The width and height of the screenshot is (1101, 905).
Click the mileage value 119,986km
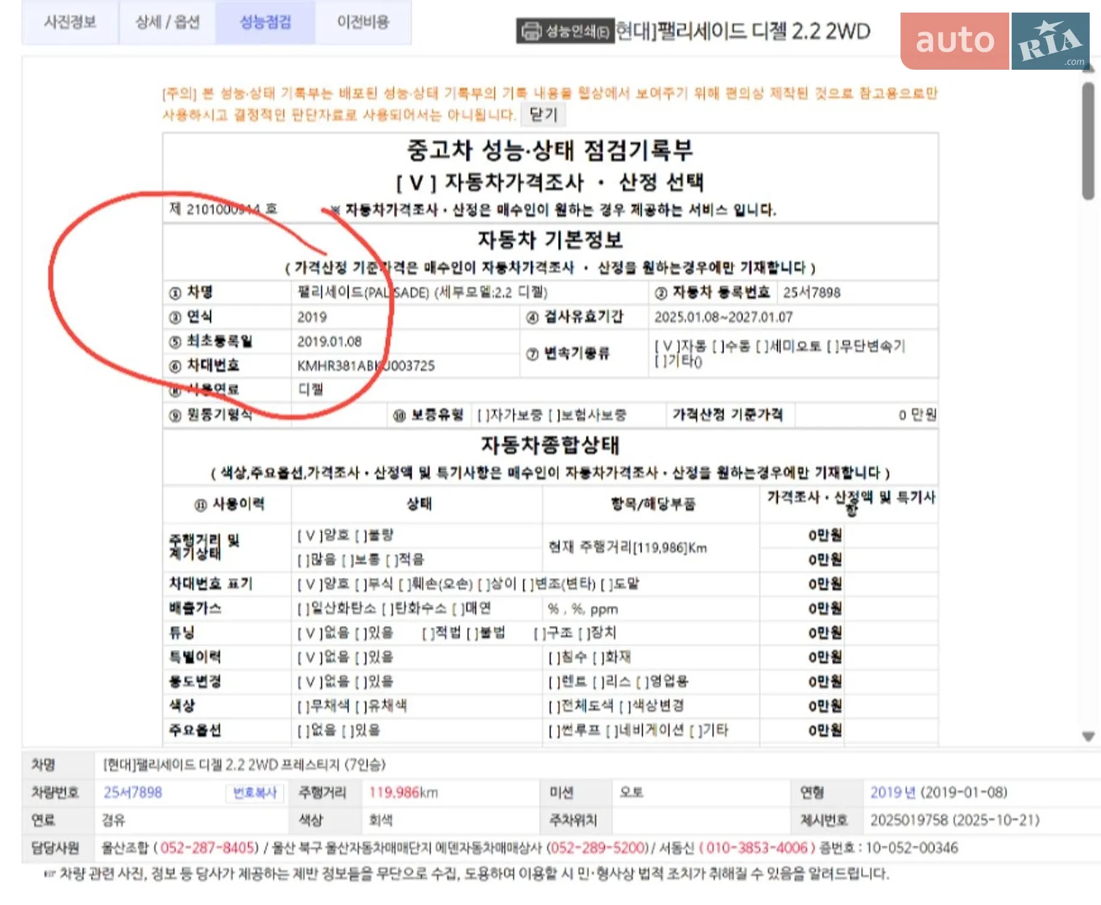[403, 793]
